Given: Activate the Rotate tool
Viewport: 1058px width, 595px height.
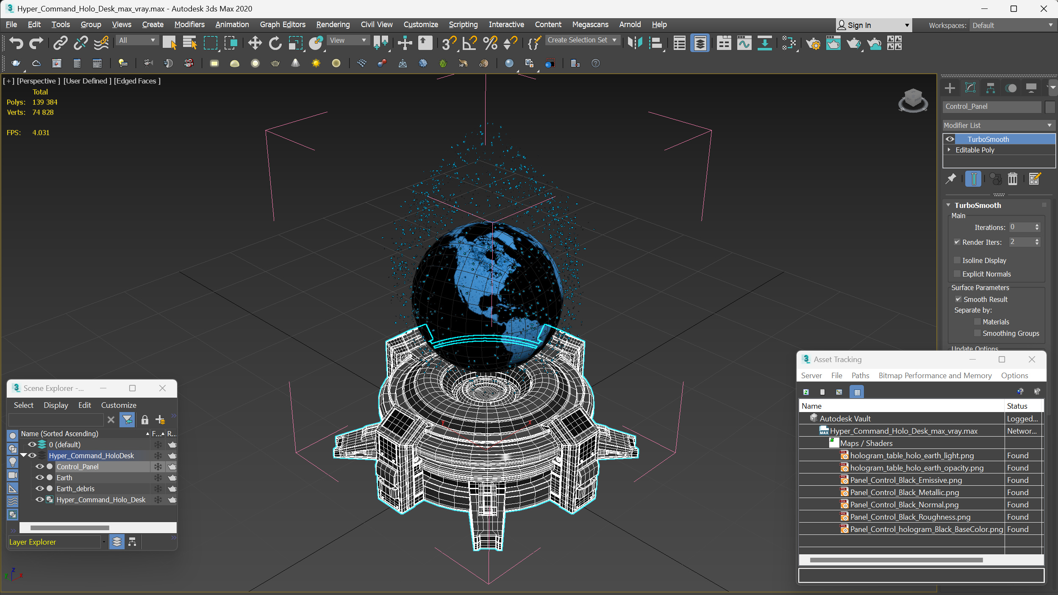Looking at the screenshot, I should click(275, 43).
